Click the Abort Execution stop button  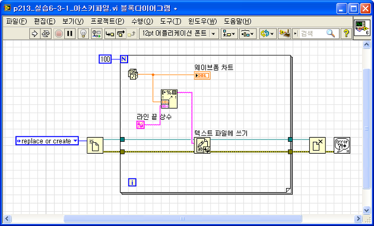pyautogui.click(x=59, y=34)
